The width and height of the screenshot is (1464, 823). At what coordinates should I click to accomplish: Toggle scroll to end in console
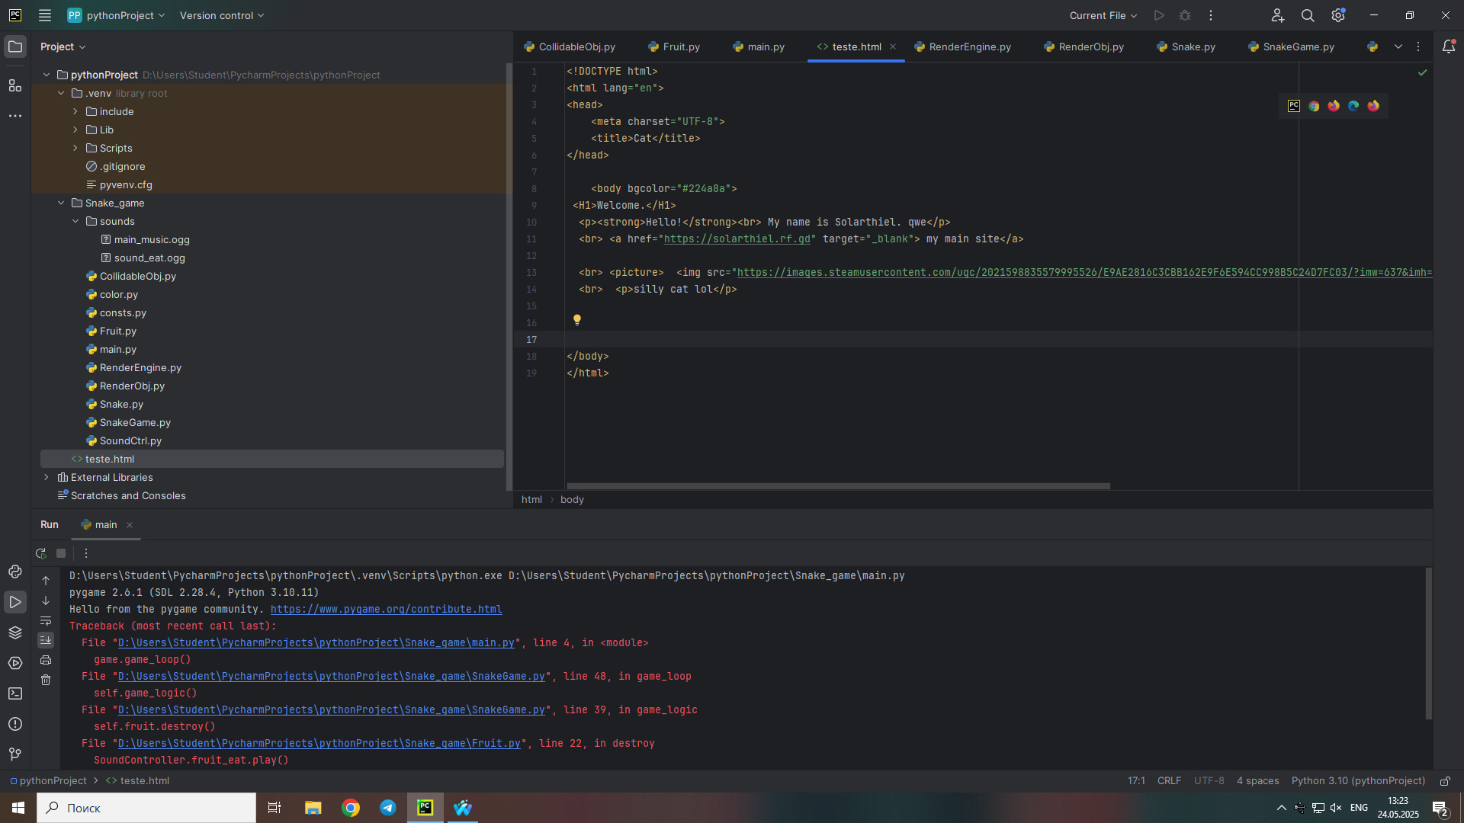(x=46, y=640)
